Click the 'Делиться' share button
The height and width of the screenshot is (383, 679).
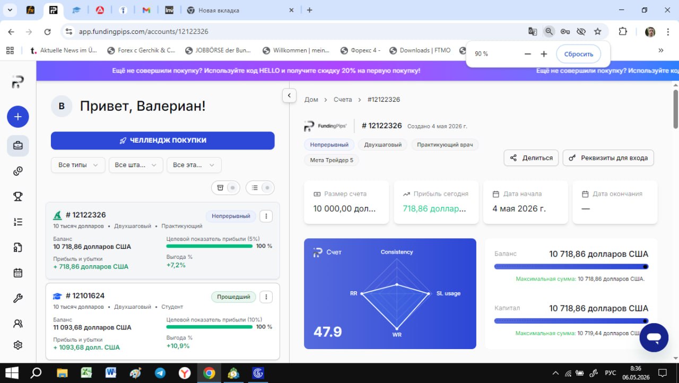tap(531, 158)
